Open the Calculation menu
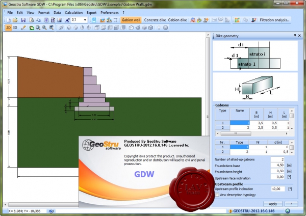306x216 pixels. [74, 13]
